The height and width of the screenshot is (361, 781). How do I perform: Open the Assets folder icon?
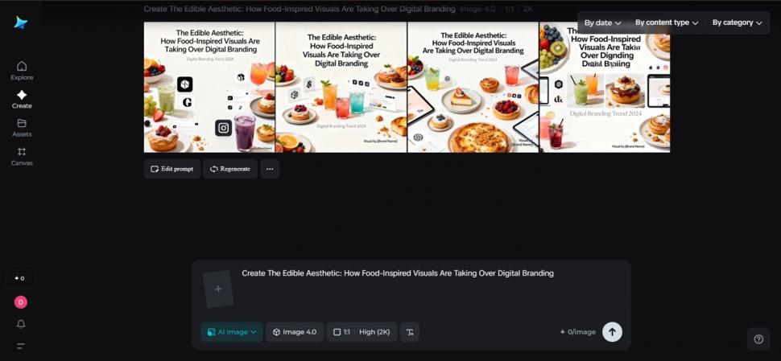[x=22, y=123]
